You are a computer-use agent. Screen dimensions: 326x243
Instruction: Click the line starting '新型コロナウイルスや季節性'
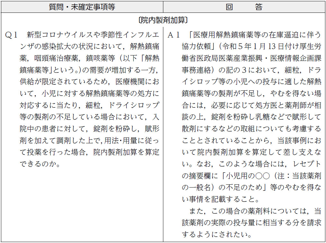pos(93,35)
